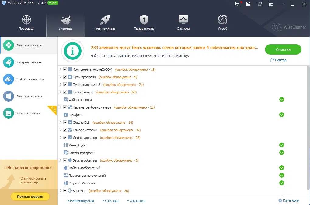Select Очистка системы sidebar icon
The image size is (310, 205).
pyautogui.click(x=9, y=96)
